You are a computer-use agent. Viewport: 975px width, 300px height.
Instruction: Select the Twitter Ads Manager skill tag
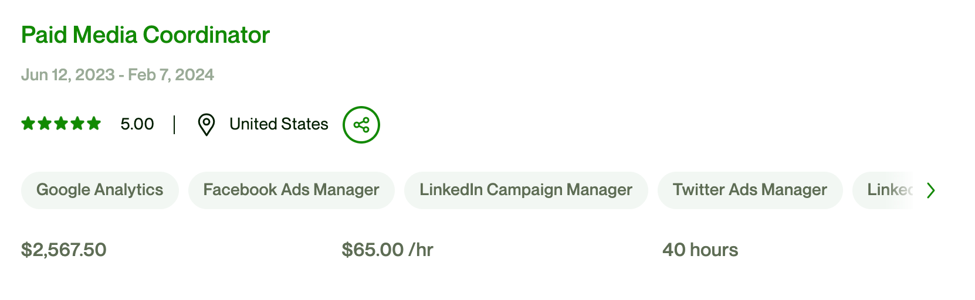pyautogui.click(x=750, y=190)
